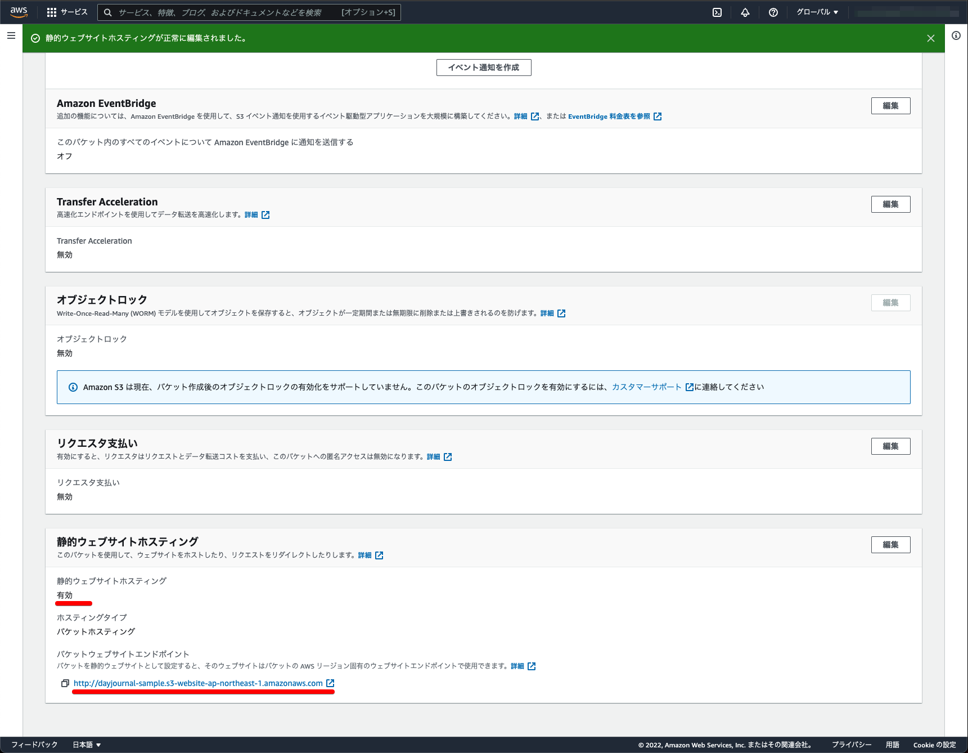Viewport: 968px width, 753px height.
Task: Open the プライバシー footer link
Action: click(852, 745)
